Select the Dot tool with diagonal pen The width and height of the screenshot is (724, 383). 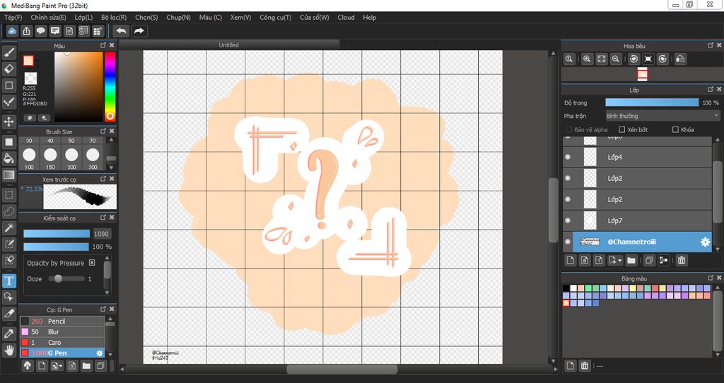[8, 102]
